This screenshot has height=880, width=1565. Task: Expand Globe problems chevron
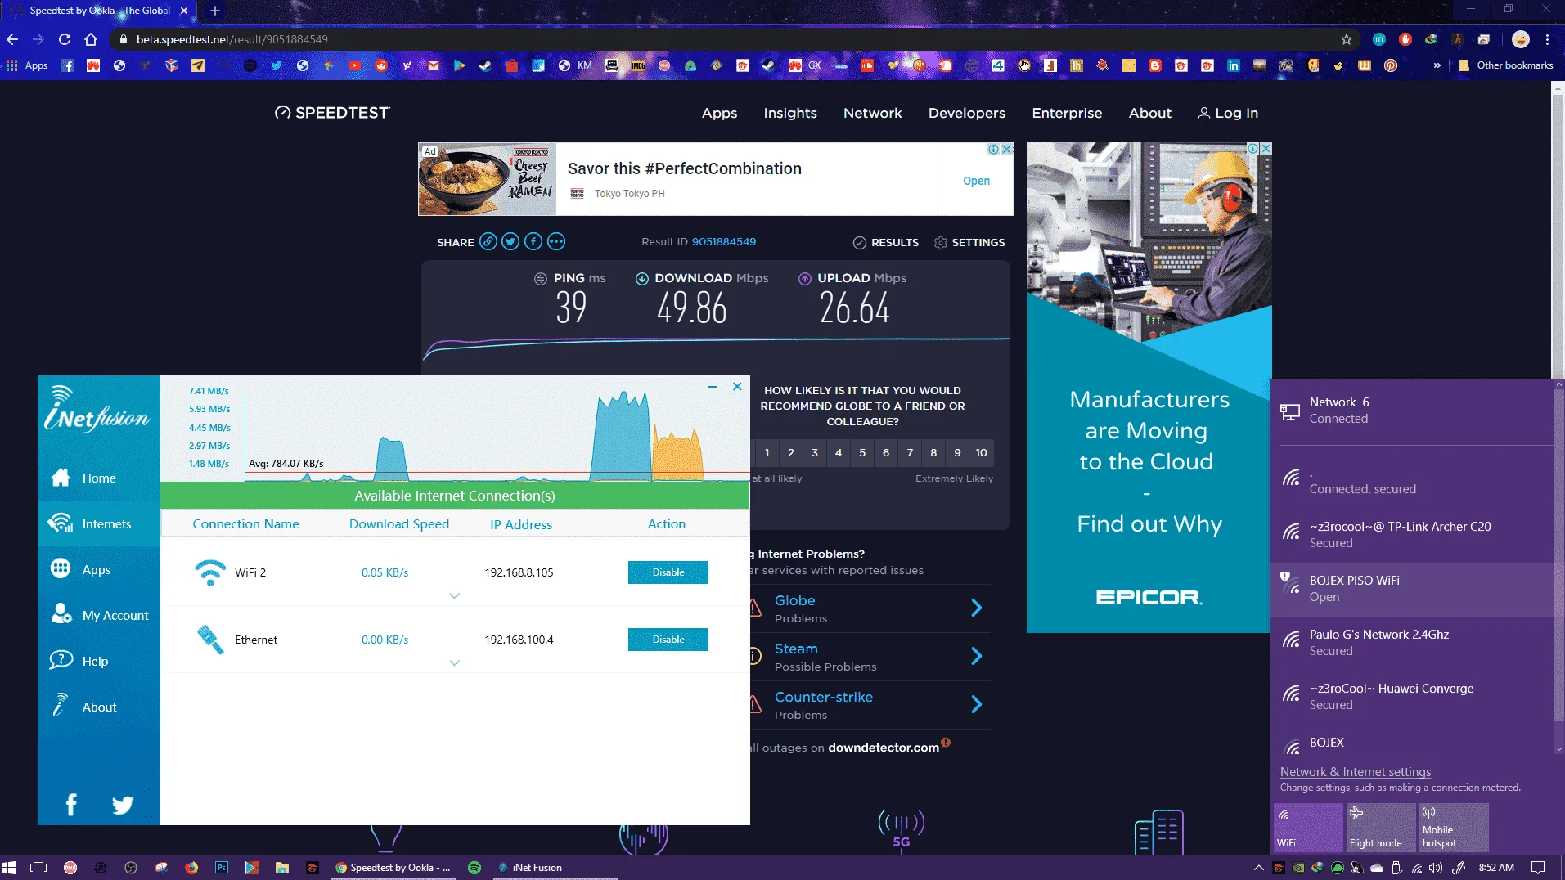click(977, 608)
